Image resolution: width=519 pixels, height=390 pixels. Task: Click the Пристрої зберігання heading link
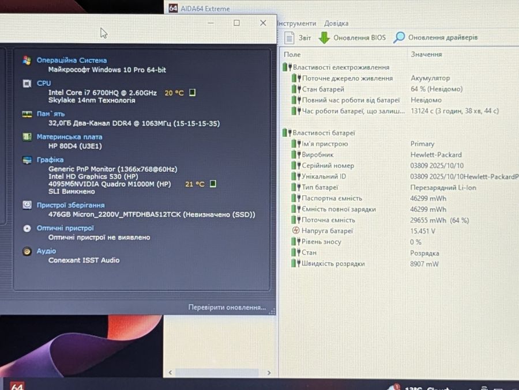[70, 205]
